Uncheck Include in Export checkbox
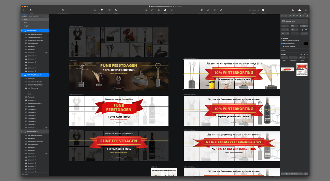This screenshot has height=181, width=330. [283, 47]
